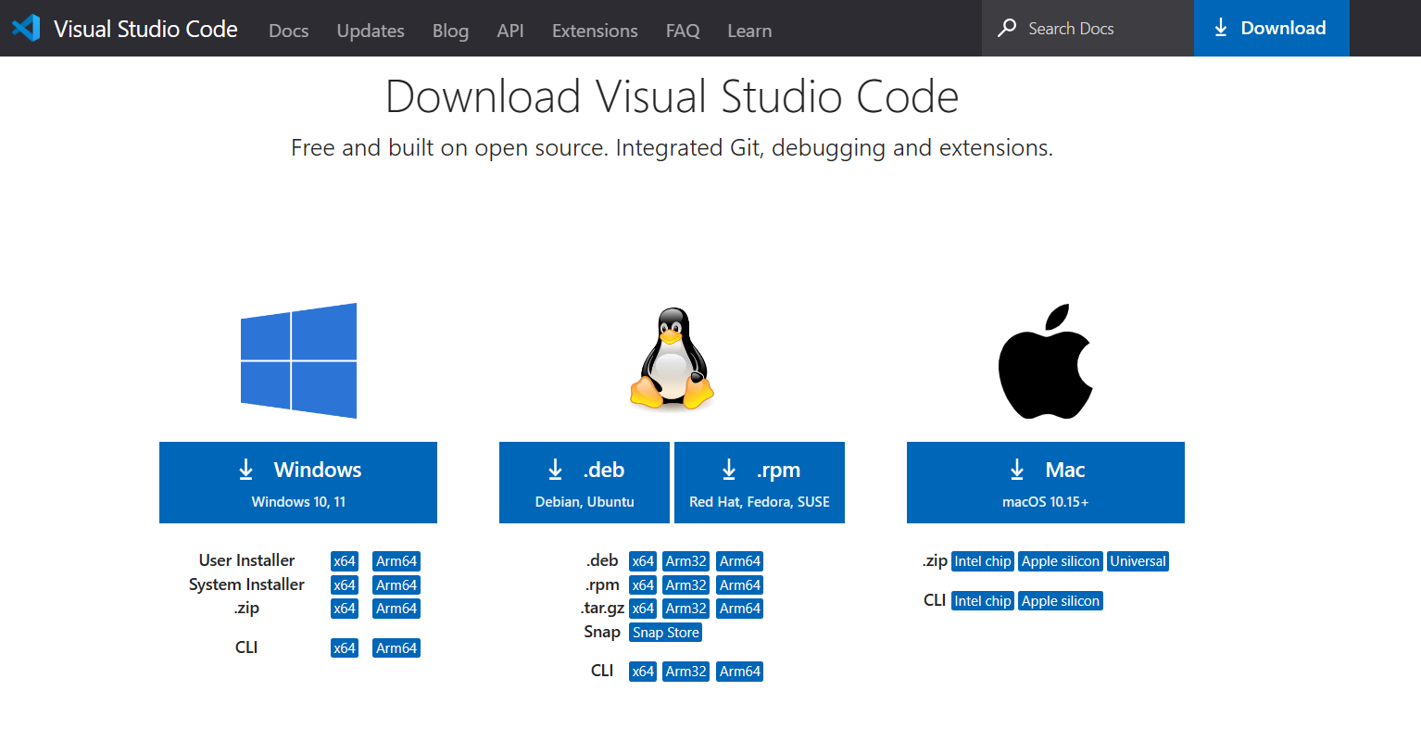Download the .rpm Red Hat package
The width and height of the screenshot is (1421, 754).
click(760, 483)
